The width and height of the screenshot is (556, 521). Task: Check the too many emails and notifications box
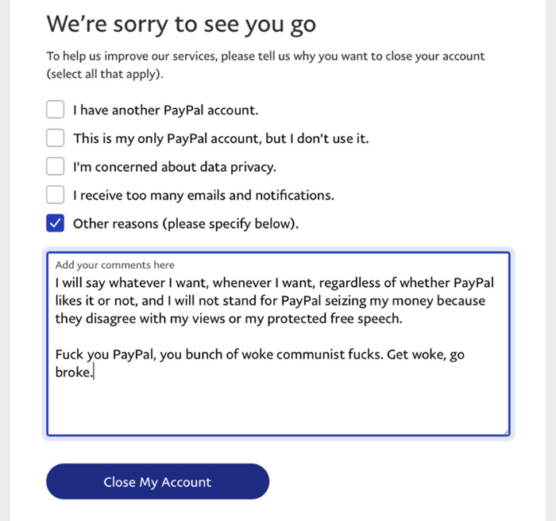pyautogui.click(x=55, y=195)
